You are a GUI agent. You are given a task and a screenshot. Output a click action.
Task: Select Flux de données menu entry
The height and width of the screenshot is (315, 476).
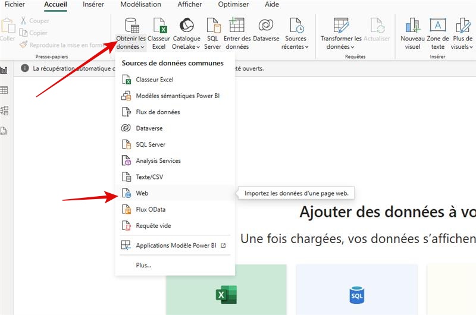(175, 112)
